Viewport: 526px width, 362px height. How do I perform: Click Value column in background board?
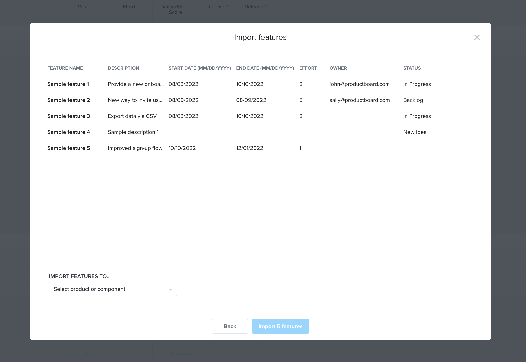[84, 7]
